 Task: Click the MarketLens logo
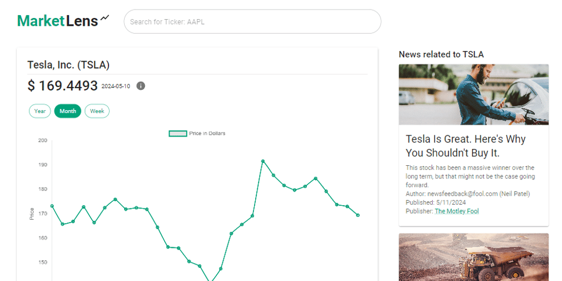(63, 21)
